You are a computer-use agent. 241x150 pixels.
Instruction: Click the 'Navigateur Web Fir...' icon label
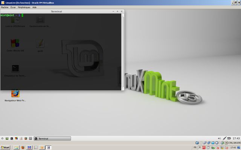[x=15, y=100]
